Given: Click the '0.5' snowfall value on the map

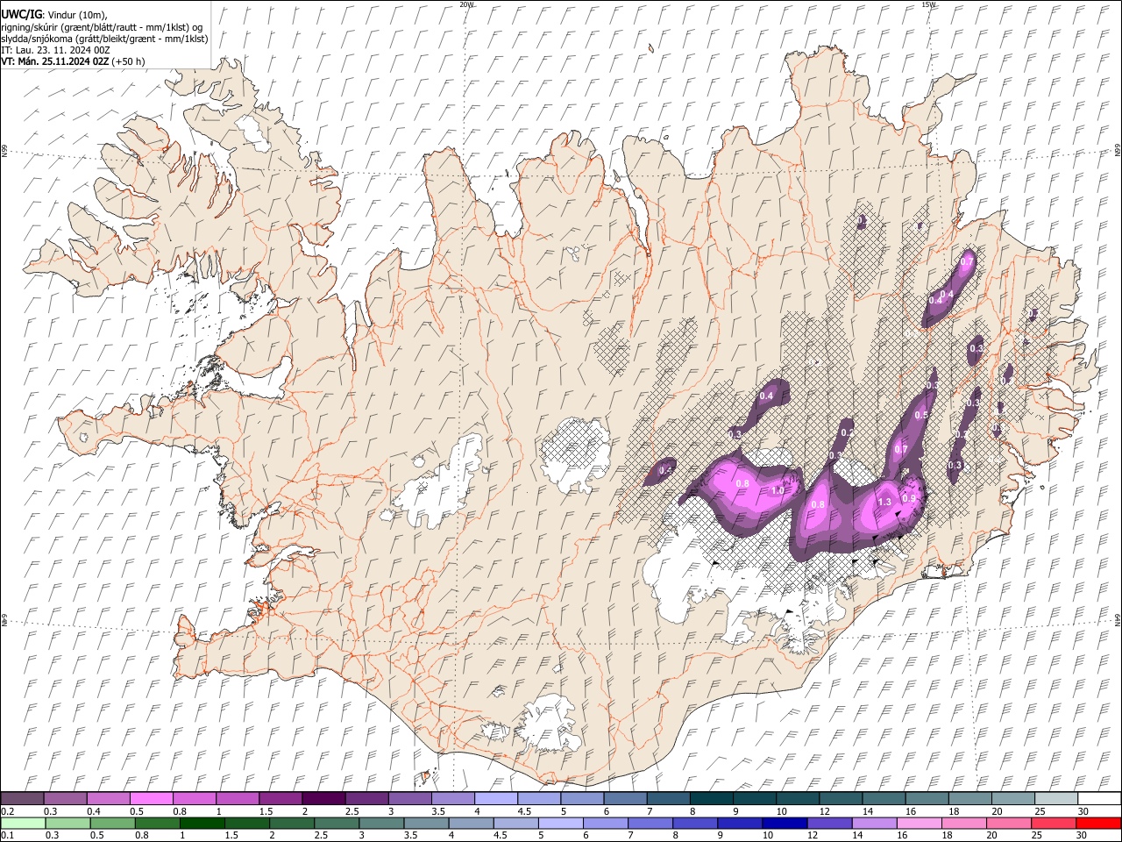Looking at the screenshot, I should [921, 415].
